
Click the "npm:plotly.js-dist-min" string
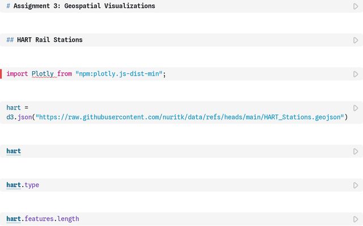[x=119, y=74]
